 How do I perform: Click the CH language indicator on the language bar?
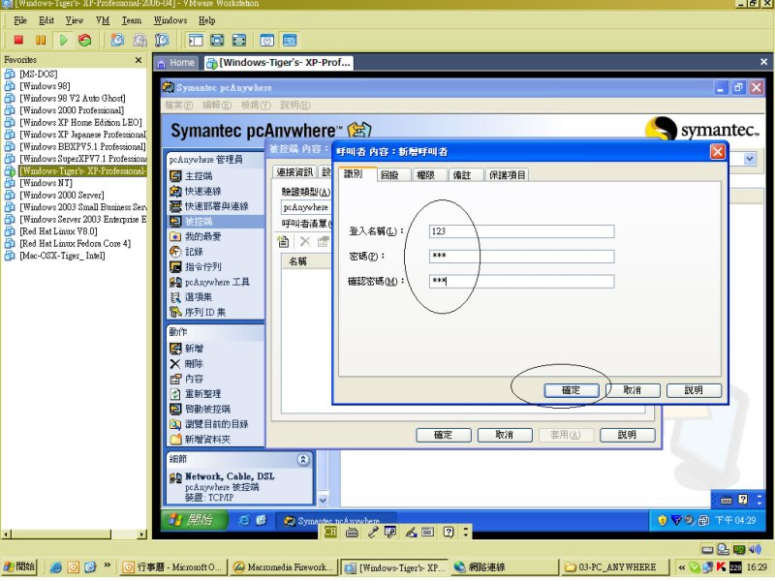click(330, 532)
